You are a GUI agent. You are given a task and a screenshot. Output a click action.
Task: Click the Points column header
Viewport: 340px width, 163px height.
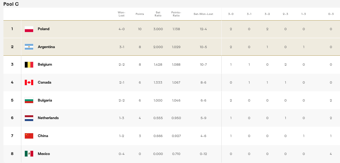(140, 14)
